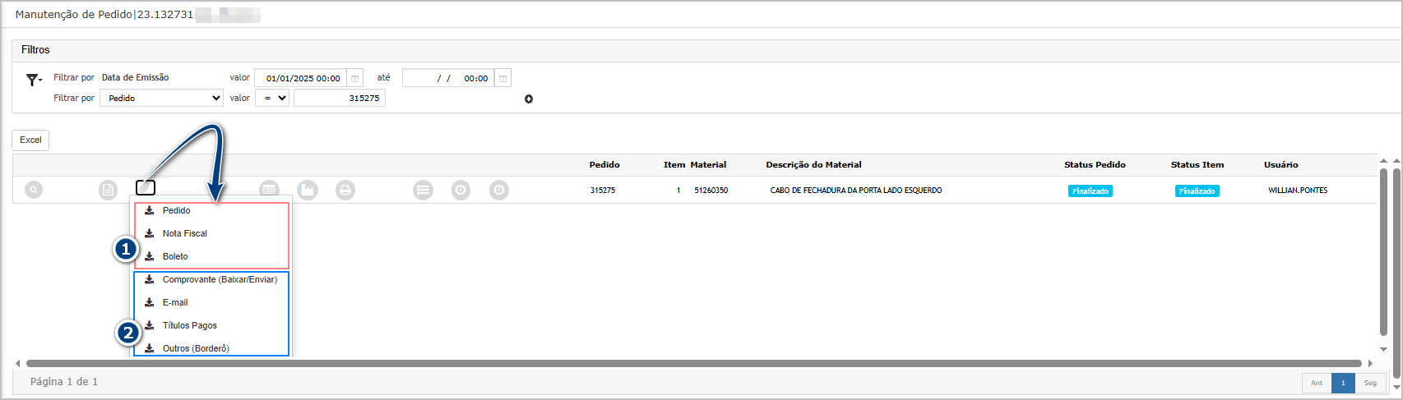Export results with the Excel button
This screenshot has width=1403, height=400.
[30, 140]
